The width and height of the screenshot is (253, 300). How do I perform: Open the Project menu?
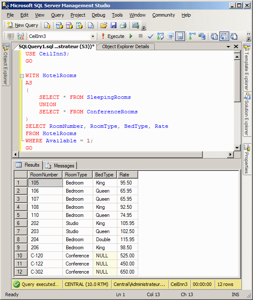point(78,15)
